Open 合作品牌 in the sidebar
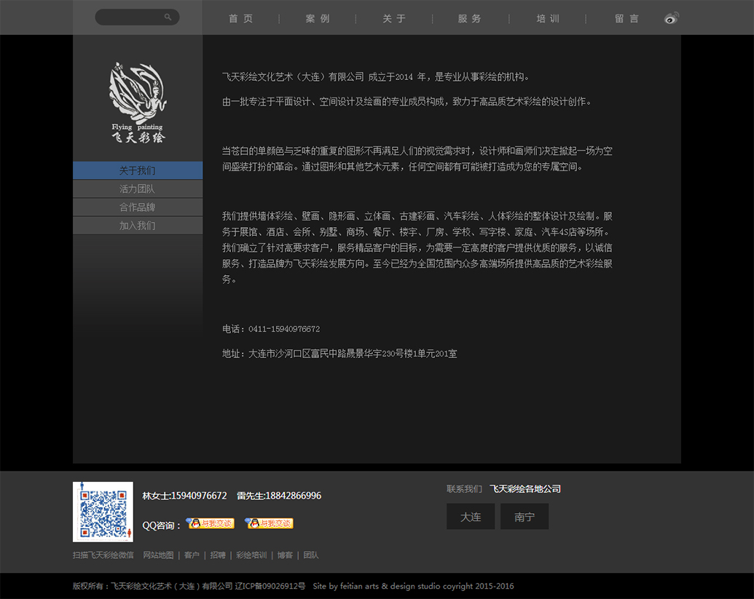Screen dimensions: 754x599 point(138,207)
